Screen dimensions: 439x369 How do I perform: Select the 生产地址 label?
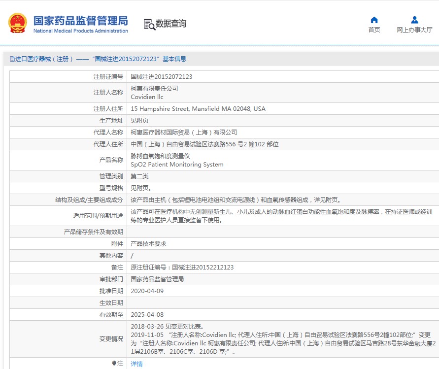[x=111, y=120]
